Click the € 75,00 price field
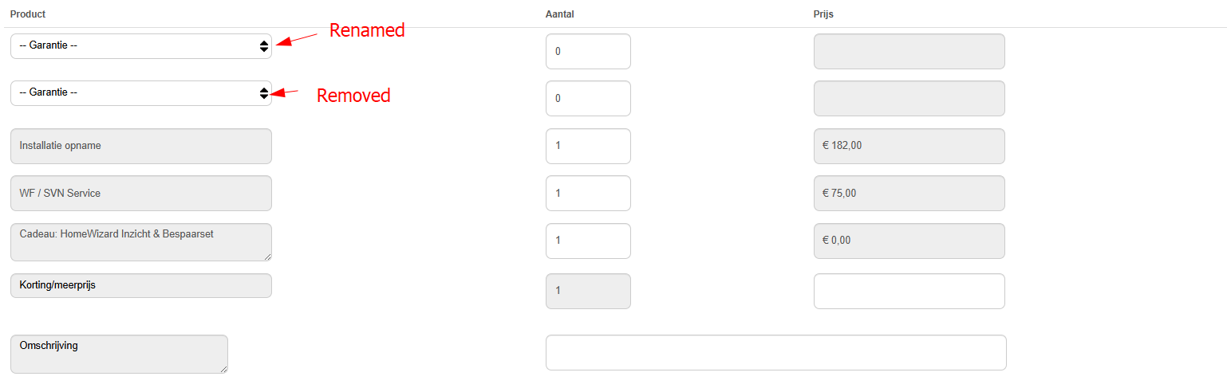 [909, 194]
